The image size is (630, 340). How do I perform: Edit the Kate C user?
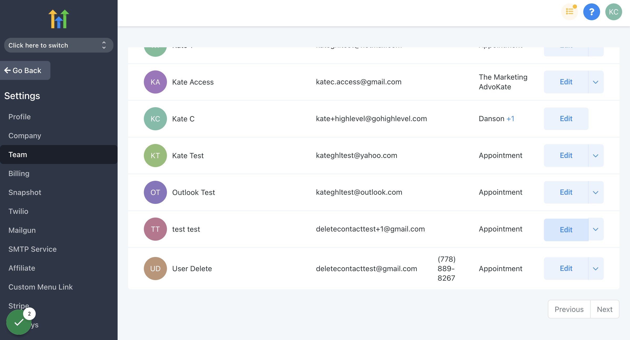coord(566,119)
